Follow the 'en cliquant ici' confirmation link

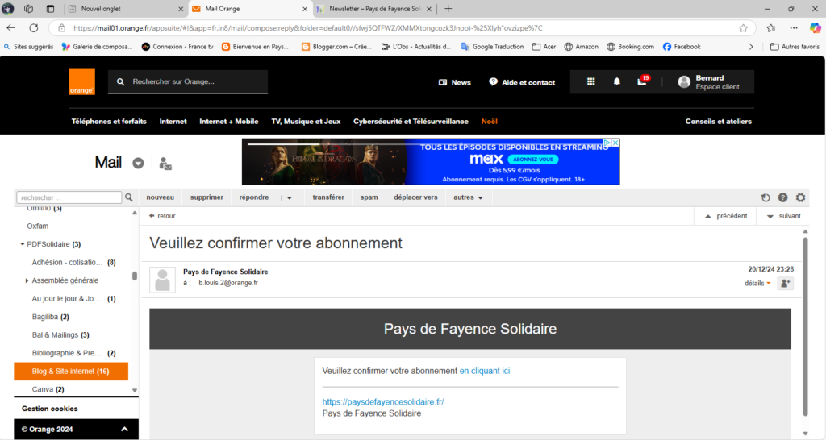click(x=484, y=371)
